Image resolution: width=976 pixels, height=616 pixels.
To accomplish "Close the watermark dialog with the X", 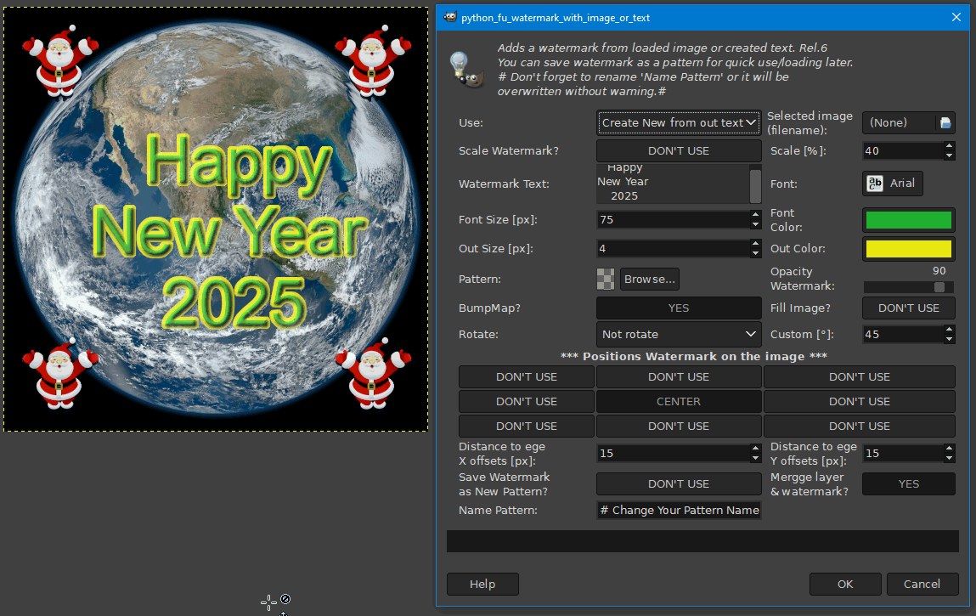I will tap(956, 18).
